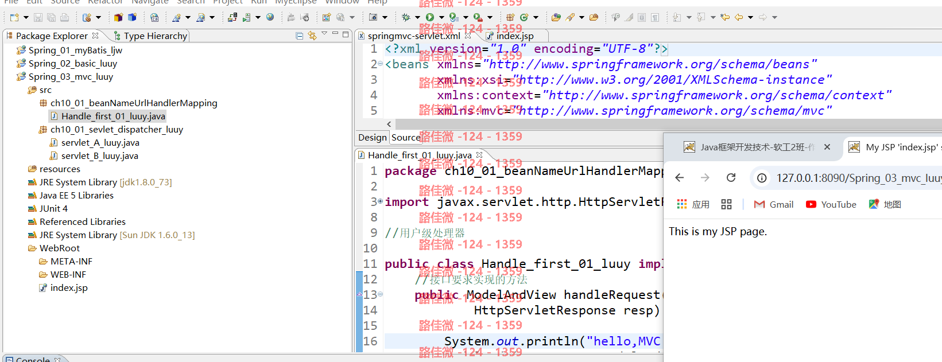Click the browser address bar URL
Viewport: 942px width, 362px height.
click(x=859, y=178)
